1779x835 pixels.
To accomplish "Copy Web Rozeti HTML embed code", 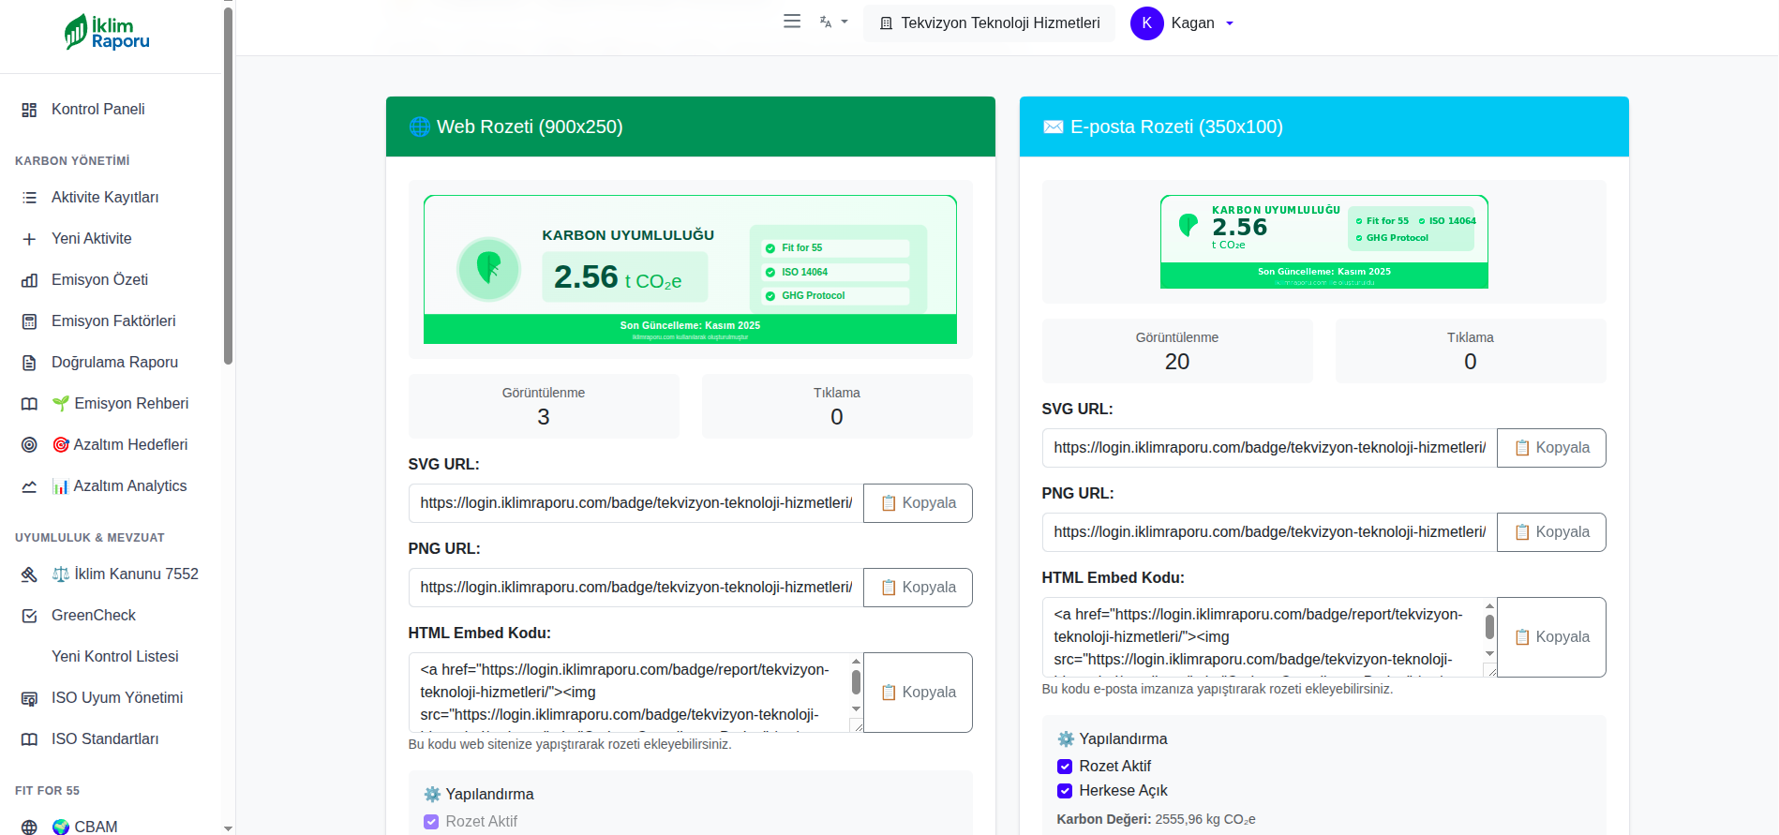I will click(x=918, y=693).
